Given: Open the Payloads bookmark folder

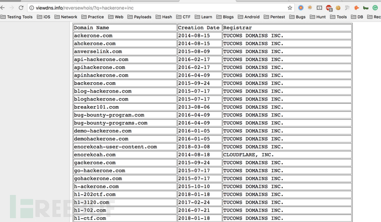Looking at the screenshot, I should click(140, 17).
